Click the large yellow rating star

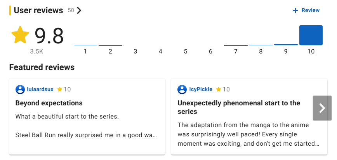pos(20,35)
